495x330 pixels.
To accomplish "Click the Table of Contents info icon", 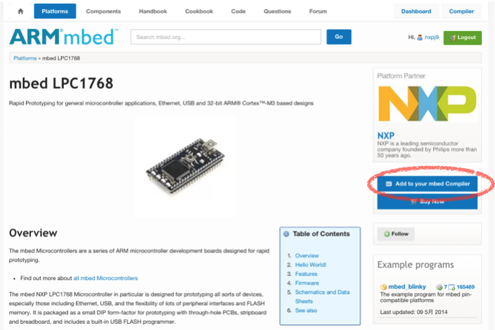I will pyautogui.click(x=286, y=234).
